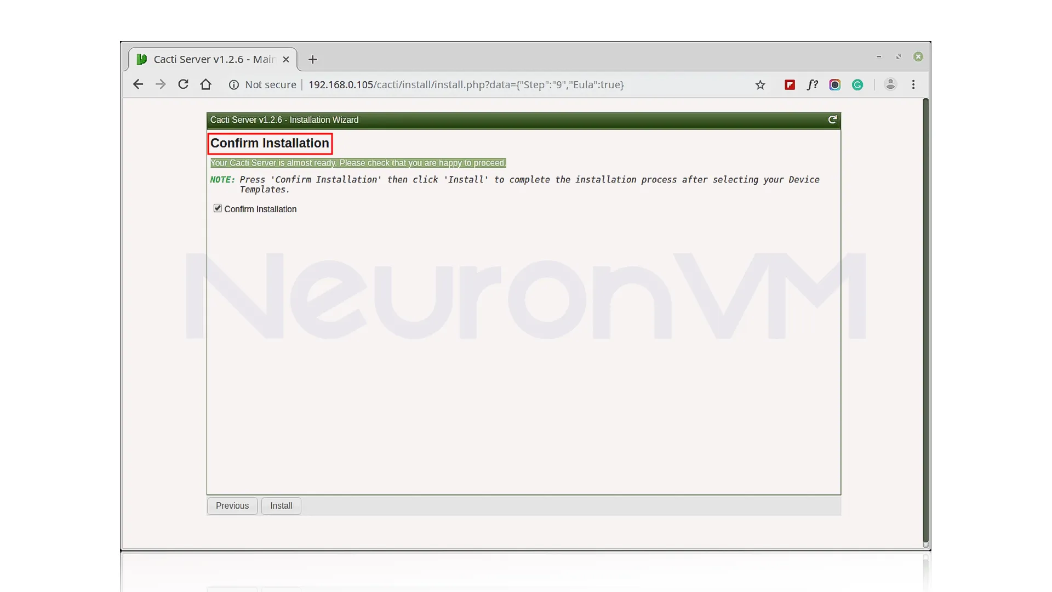This screenshot has width=1052, height=592.
Task: Click 'Your Cacti Server is almost ready' message
Action: [358, 163]
